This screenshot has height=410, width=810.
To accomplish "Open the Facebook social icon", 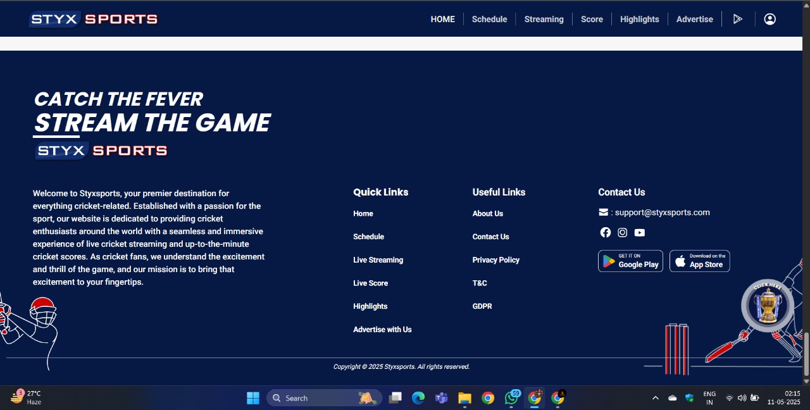I will 606,232.
